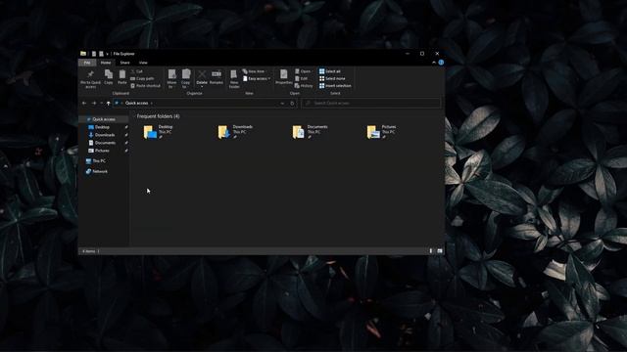627x352 pixels.
Task: Click the blue Help icon
Action: tap(441, 63)
